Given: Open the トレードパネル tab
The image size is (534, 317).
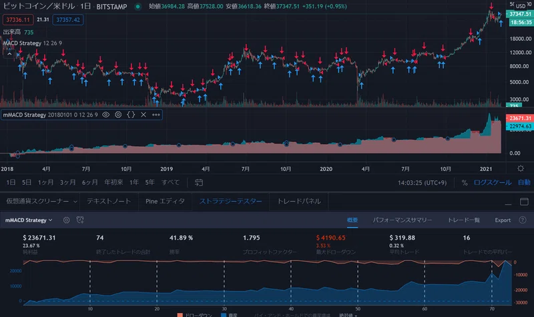Looking at the screenshot, I should click(x=299, y=202).
